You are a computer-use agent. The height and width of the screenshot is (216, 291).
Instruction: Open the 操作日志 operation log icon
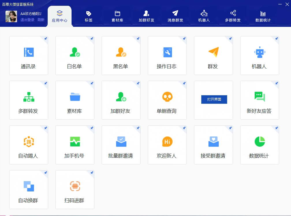[x=167, y=52]
